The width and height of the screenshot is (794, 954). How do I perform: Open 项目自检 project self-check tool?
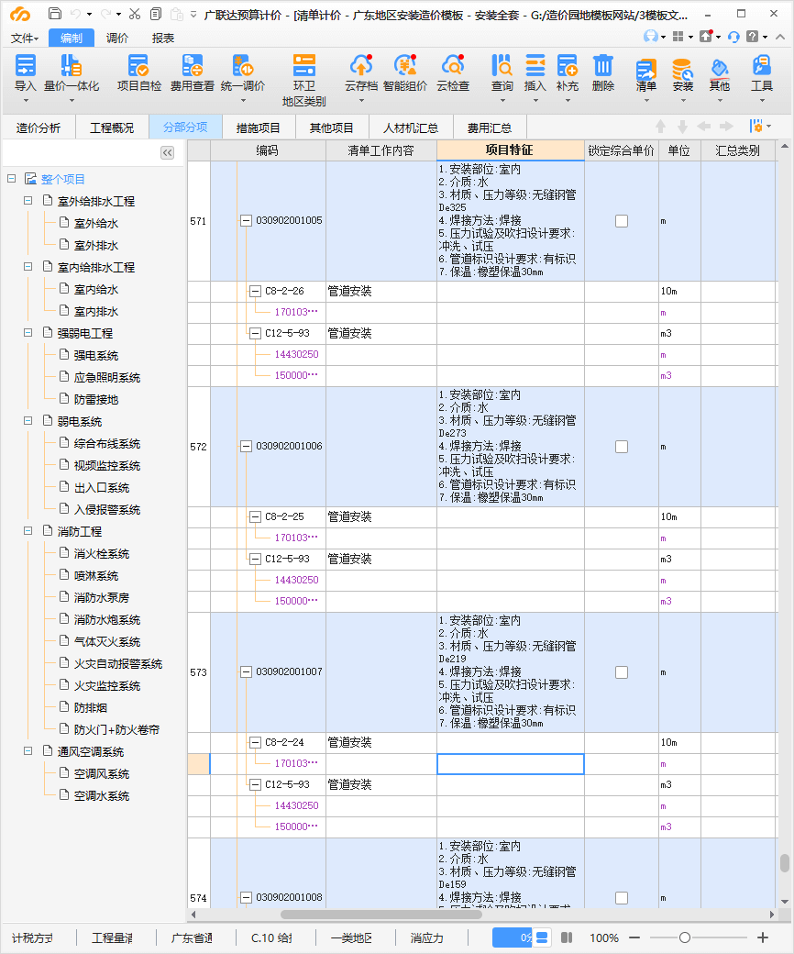(x=138, y=66)
